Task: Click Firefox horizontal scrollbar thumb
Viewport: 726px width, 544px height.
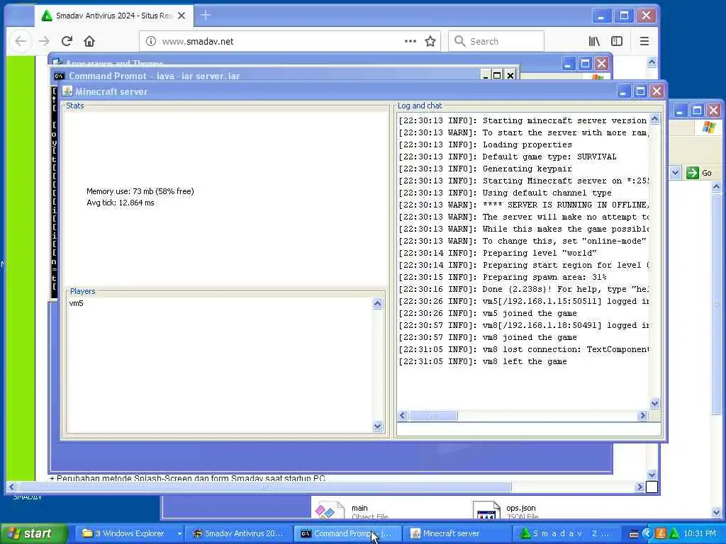Action: click(x=265, y=487)
